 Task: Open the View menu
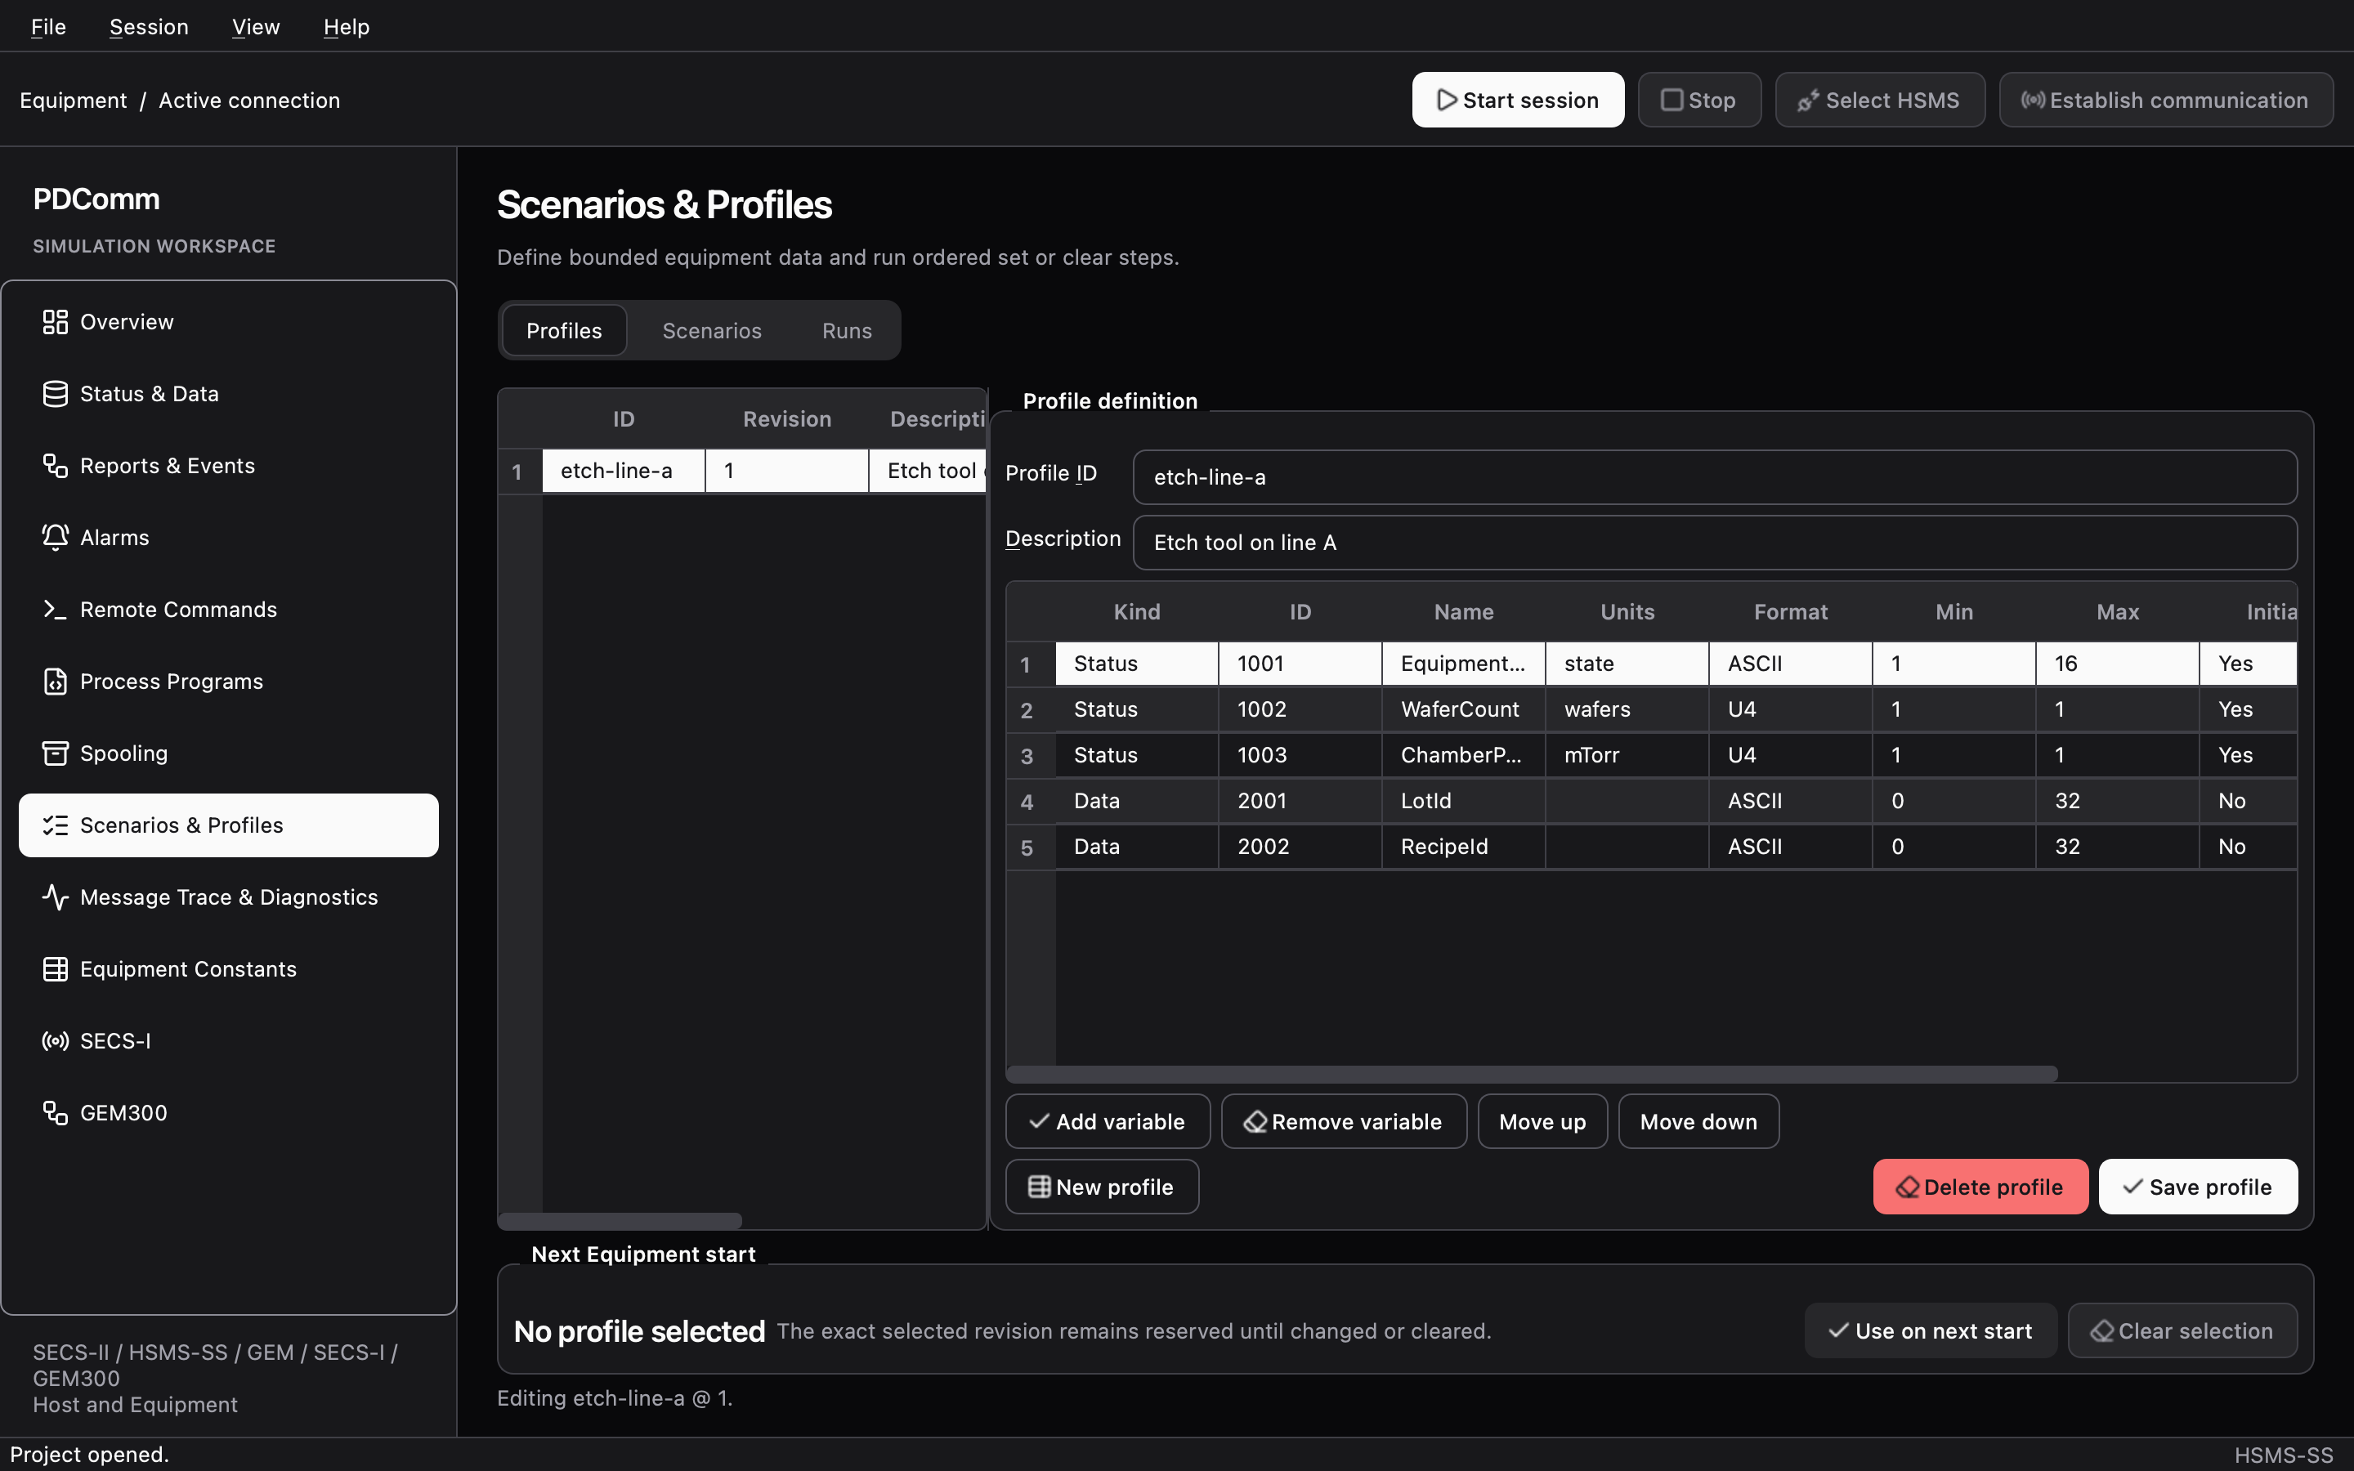(256, 26)
